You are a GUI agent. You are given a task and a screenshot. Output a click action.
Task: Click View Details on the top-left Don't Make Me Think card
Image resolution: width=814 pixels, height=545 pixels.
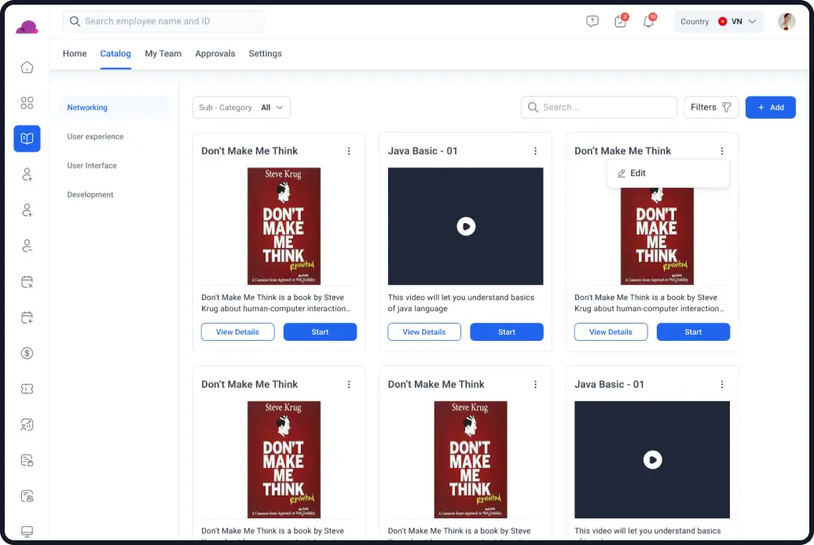(238, 332)
